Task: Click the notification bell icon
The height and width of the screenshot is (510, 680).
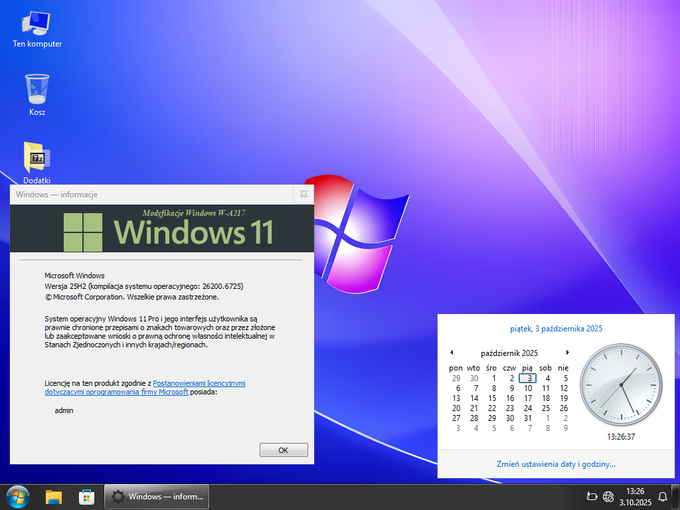Action: pyautogui.click(x=662, y=496)
